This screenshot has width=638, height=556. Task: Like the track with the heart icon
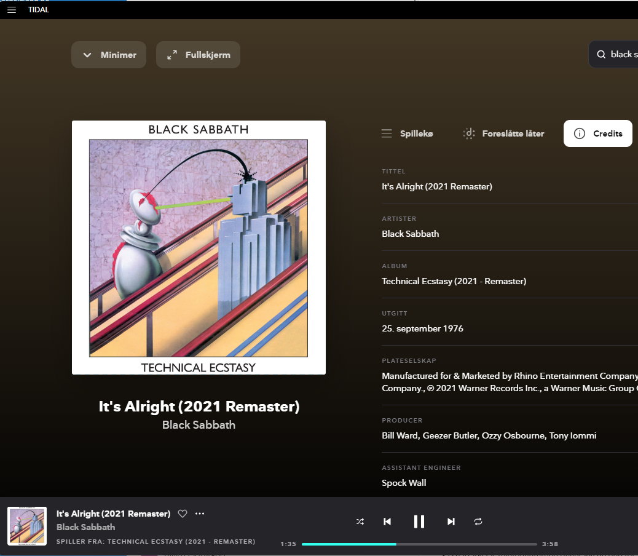click(x=183, y=514)
